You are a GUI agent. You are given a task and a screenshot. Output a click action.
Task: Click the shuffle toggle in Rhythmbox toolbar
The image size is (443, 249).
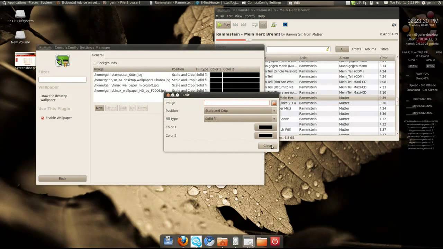(x=263, y=25)
